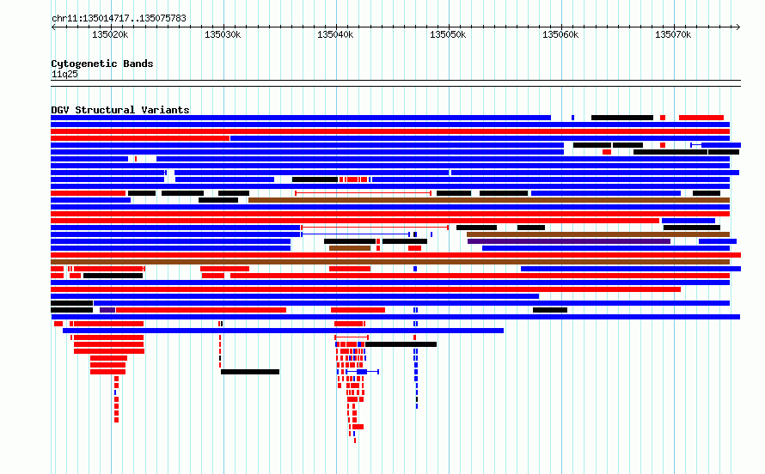Select the lowest tiny red mark of the cluster
Image resolution: width=765 pixels, height=474 pixels.
(x=355, y=441)
